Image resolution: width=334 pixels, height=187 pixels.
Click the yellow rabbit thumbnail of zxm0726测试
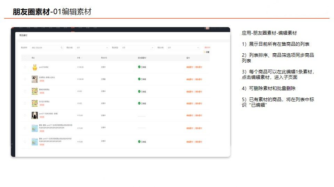point(35,68)
